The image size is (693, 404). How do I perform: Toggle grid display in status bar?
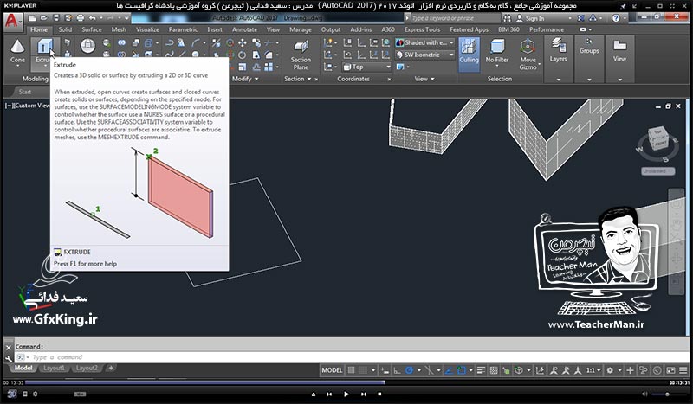tap(352, 370)
